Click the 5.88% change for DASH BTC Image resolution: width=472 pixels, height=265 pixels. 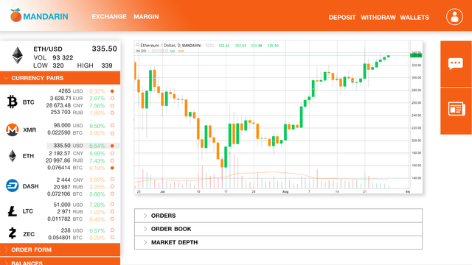(97, 194)
